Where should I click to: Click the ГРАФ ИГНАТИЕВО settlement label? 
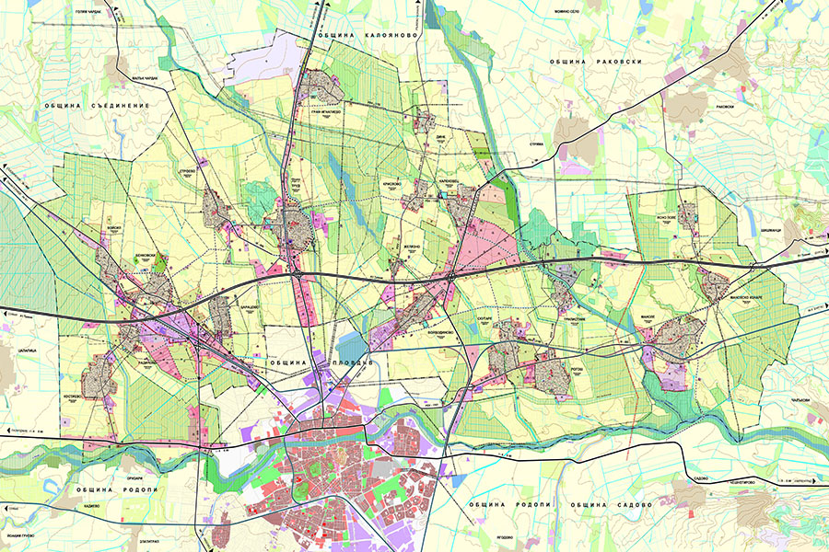[x=323, y=113]
